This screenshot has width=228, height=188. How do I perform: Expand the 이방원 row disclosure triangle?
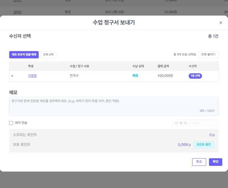13,76
